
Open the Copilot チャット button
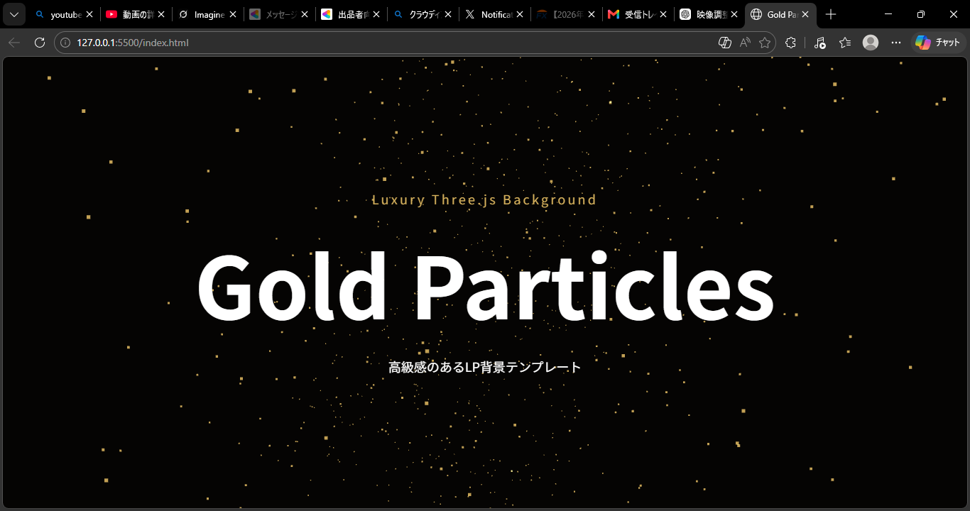pos(938,43)
